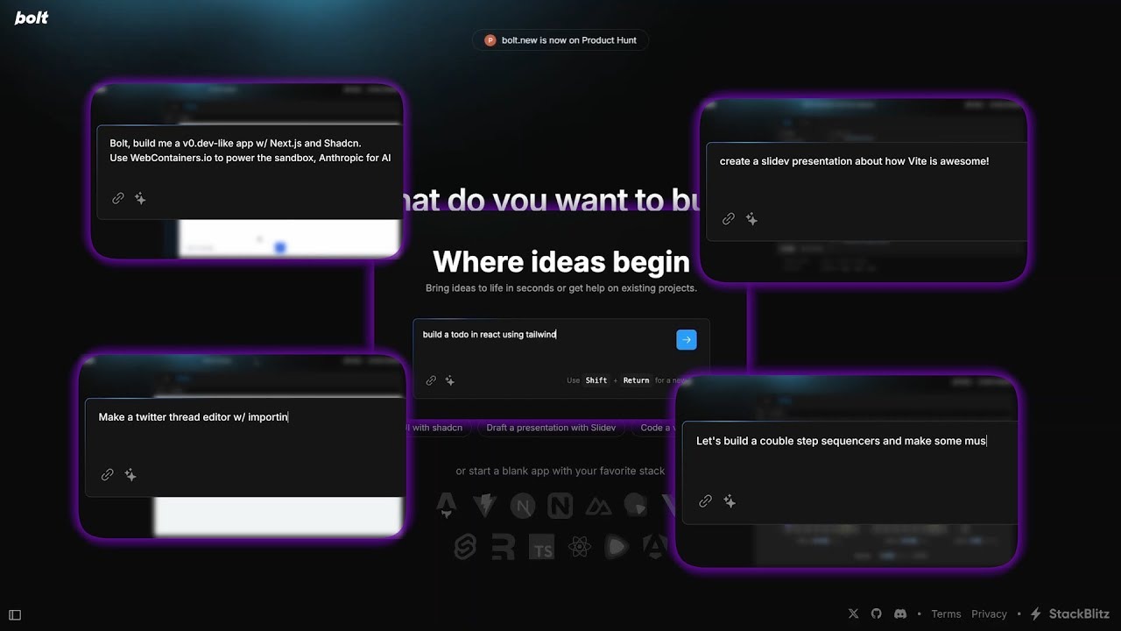This screenshot has height=631, width=1121.
Task: Start a blank NativeScript app (square N logo)
Action: [x=560, y=506]
